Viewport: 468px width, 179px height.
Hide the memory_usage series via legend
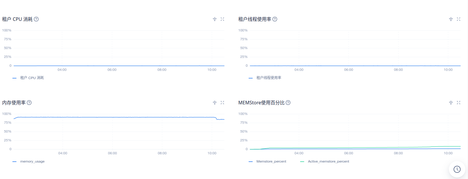click(x=32, y=161)
